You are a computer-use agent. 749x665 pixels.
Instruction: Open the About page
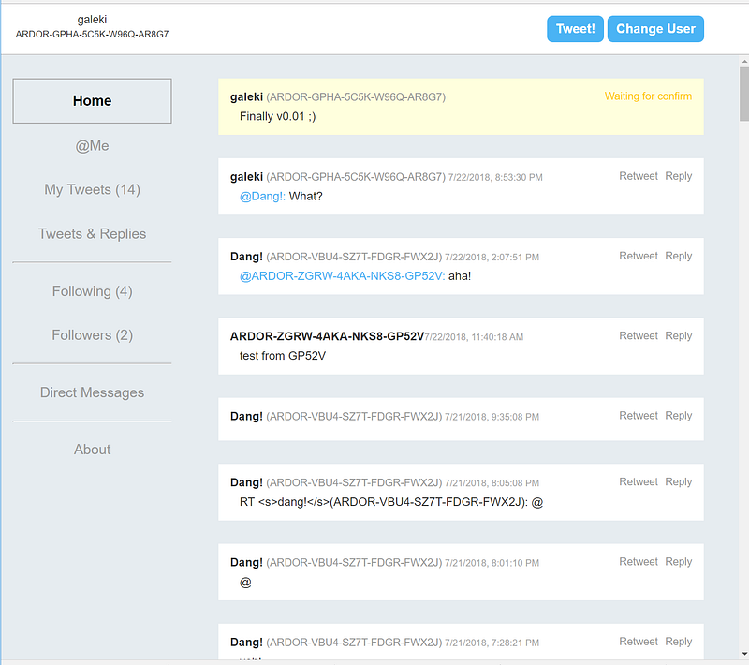point(92,450)
